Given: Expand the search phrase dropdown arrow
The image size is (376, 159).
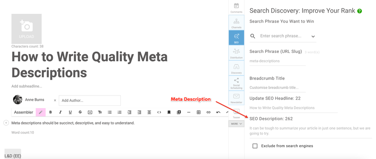Looking at the screenshot, I should coord(313,36).
